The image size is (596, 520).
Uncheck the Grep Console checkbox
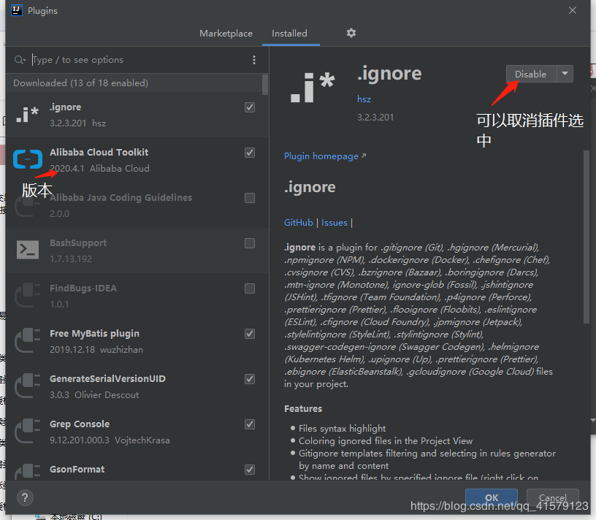tap(250, 424)
